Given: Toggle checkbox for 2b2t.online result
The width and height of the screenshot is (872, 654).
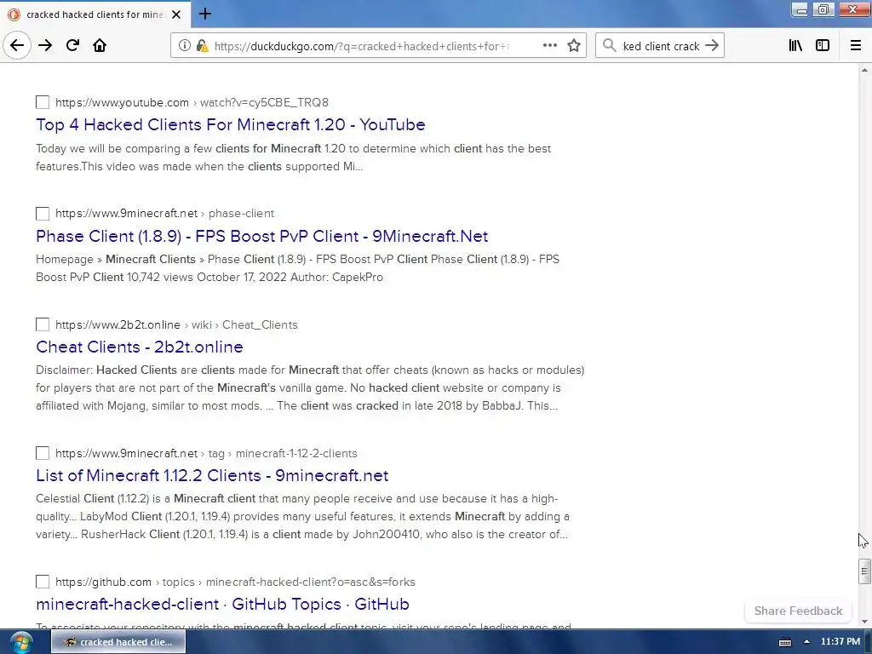Looking at the screenshot, I should pos(43,324).
